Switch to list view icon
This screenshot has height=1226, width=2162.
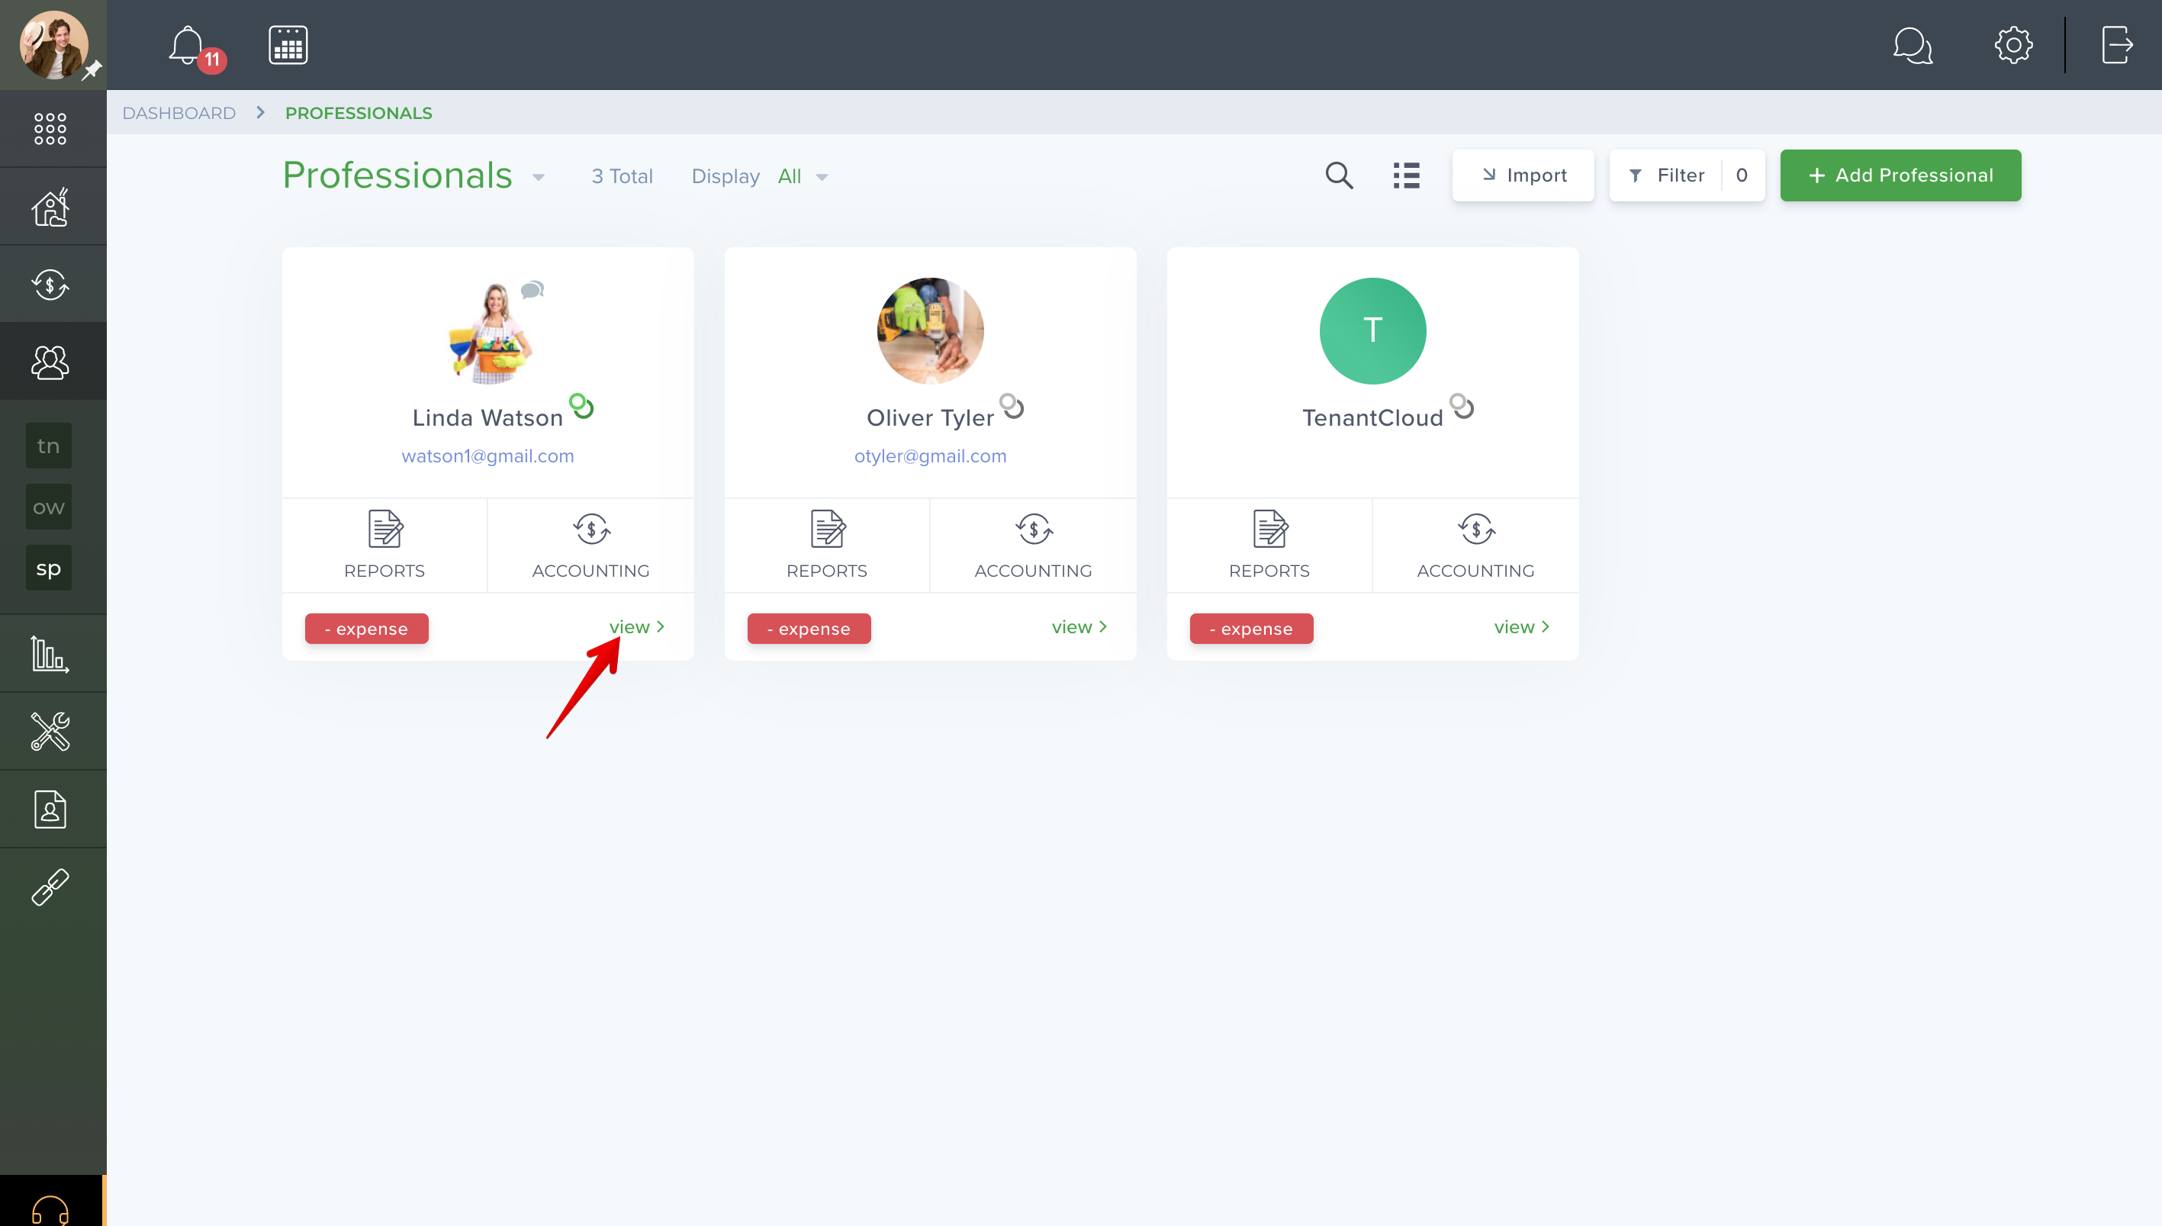coord(1406,175)
